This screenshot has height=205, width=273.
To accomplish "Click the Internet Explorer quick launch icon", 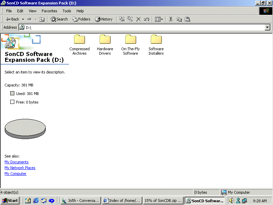I will click(36, 201).
